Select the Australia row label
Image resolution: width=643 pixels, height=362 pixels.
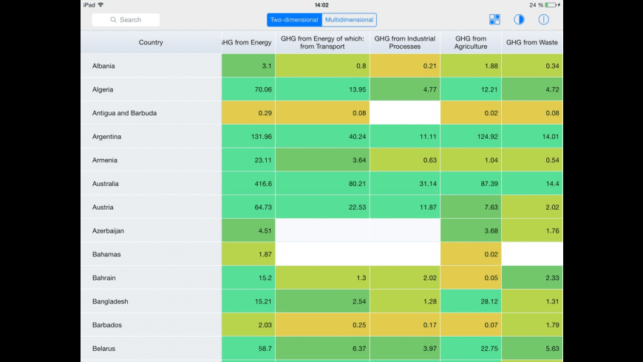[106, 184]
